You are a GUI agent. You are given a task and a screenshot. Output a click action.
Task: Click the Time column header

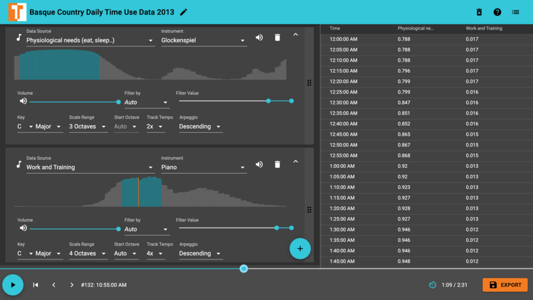pyautogui.click(x=335, y=29)
